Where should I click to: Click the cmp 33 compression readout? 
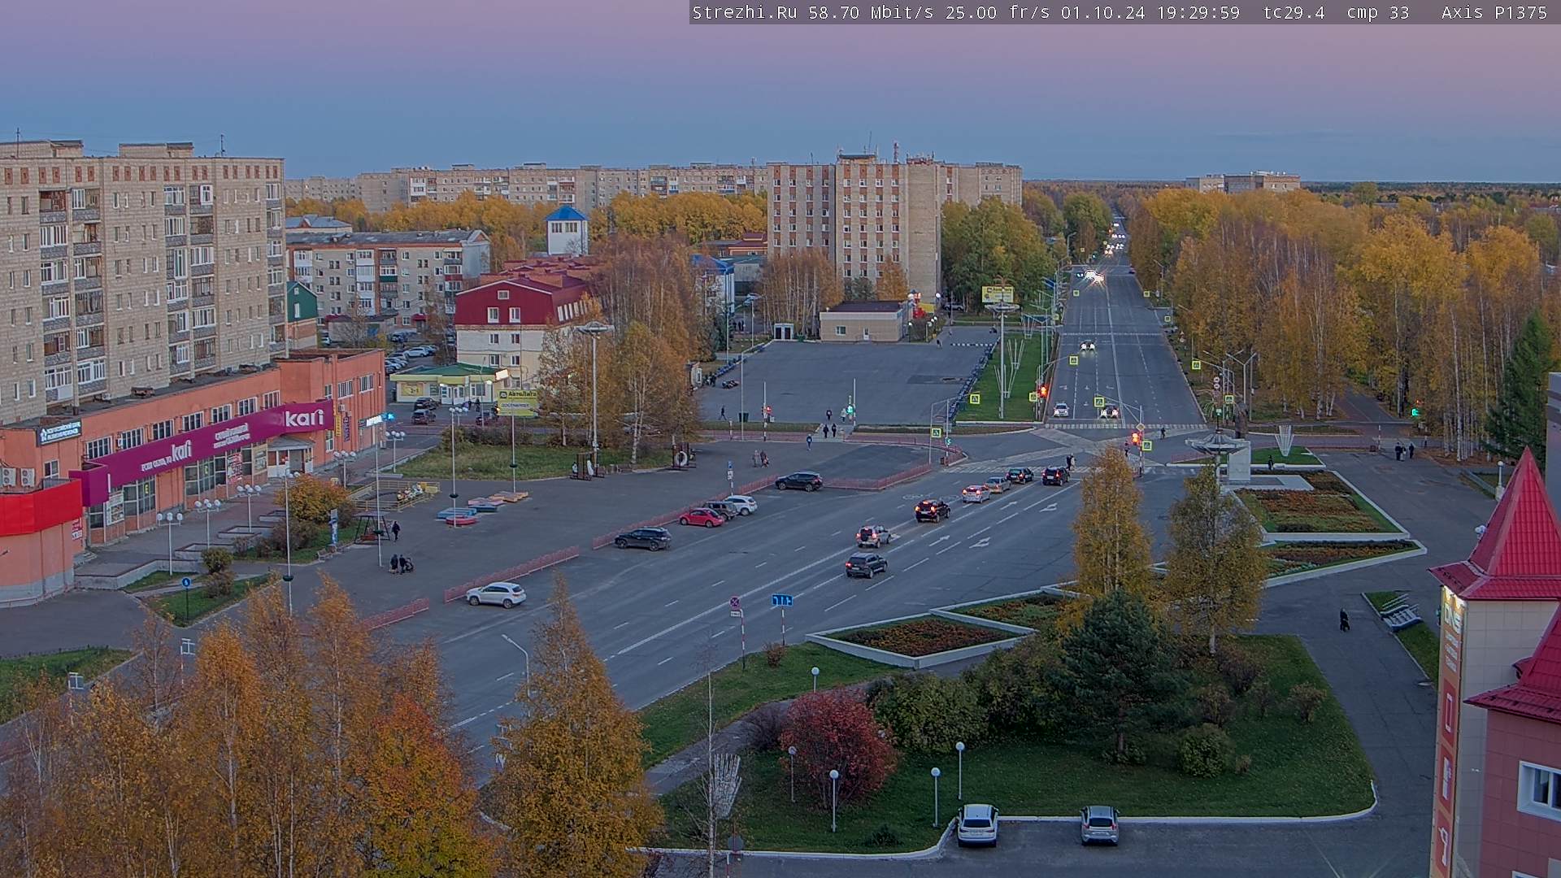1378,12
